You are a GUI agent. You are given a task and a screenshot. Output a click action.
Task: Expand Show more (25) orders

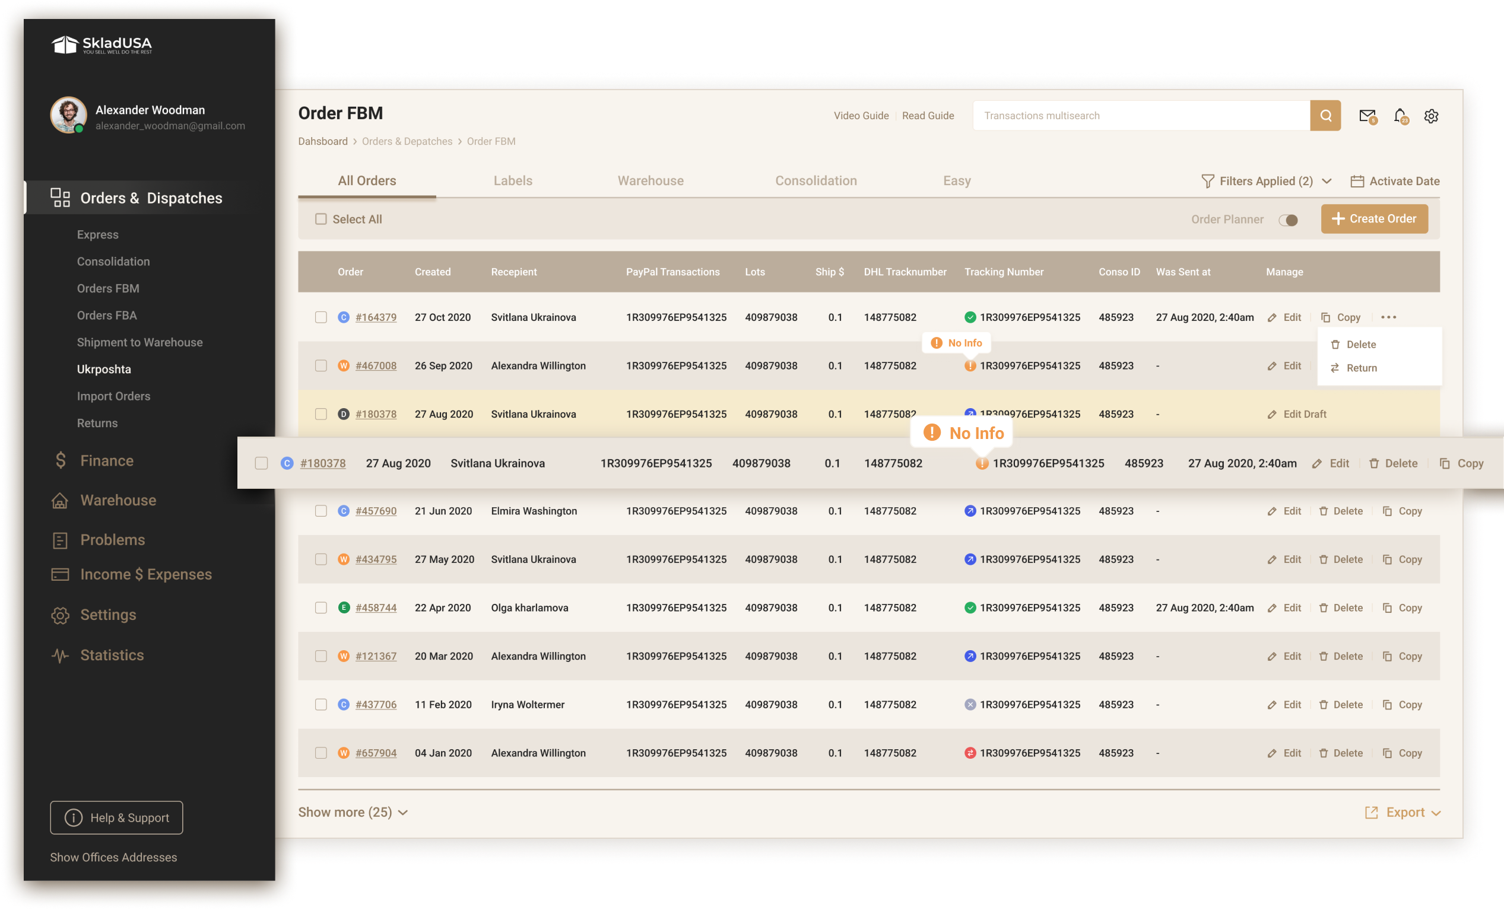tap(352, 812)
